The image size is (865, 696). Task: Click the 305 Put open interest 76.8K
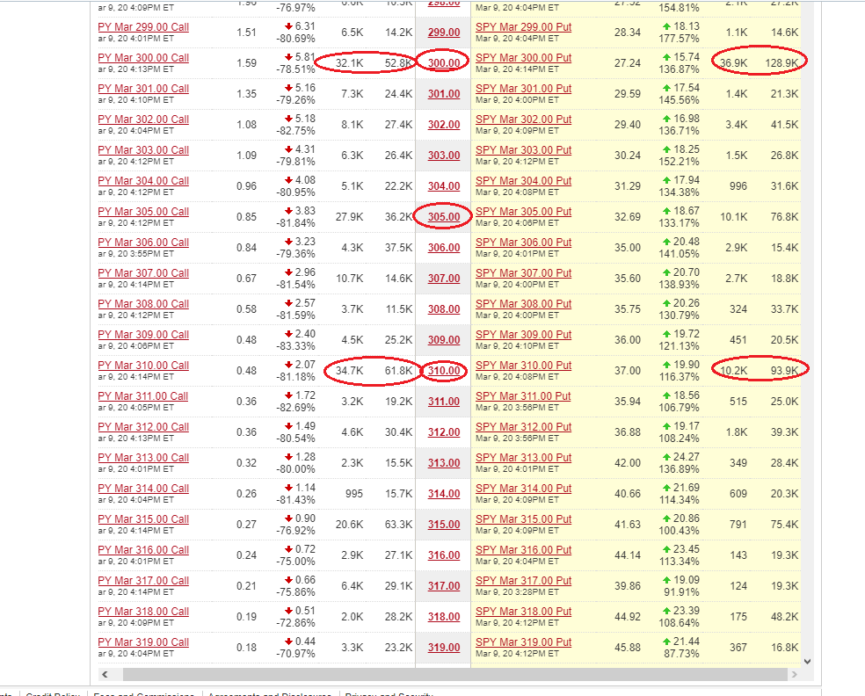click(784, 217)
